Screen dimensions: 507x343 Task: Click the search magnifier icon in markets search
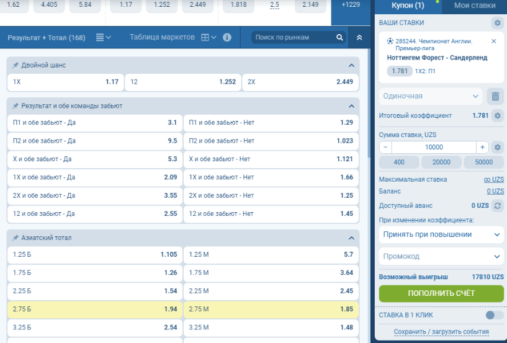[x=339, y=38]
